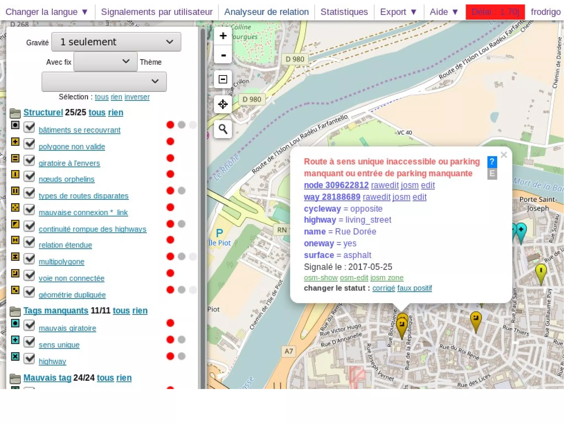Expand the Thème dropdown below Avec fix

click(104, 82)
